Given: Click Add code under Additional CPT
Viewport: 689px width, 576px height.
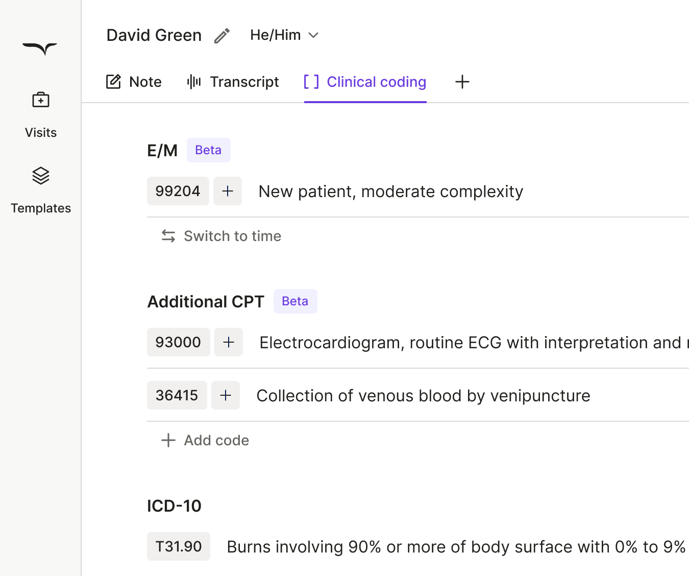Looking at the screenshot, I should (x=205, y=440).
